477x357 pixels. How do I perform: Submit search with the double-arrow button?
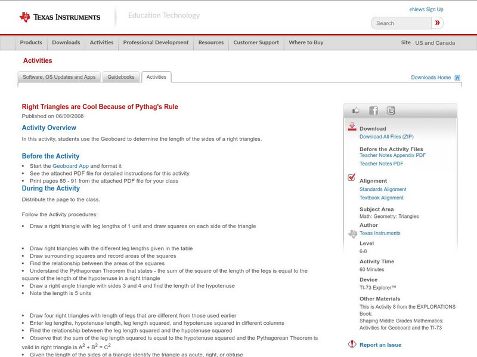[437, 23]
